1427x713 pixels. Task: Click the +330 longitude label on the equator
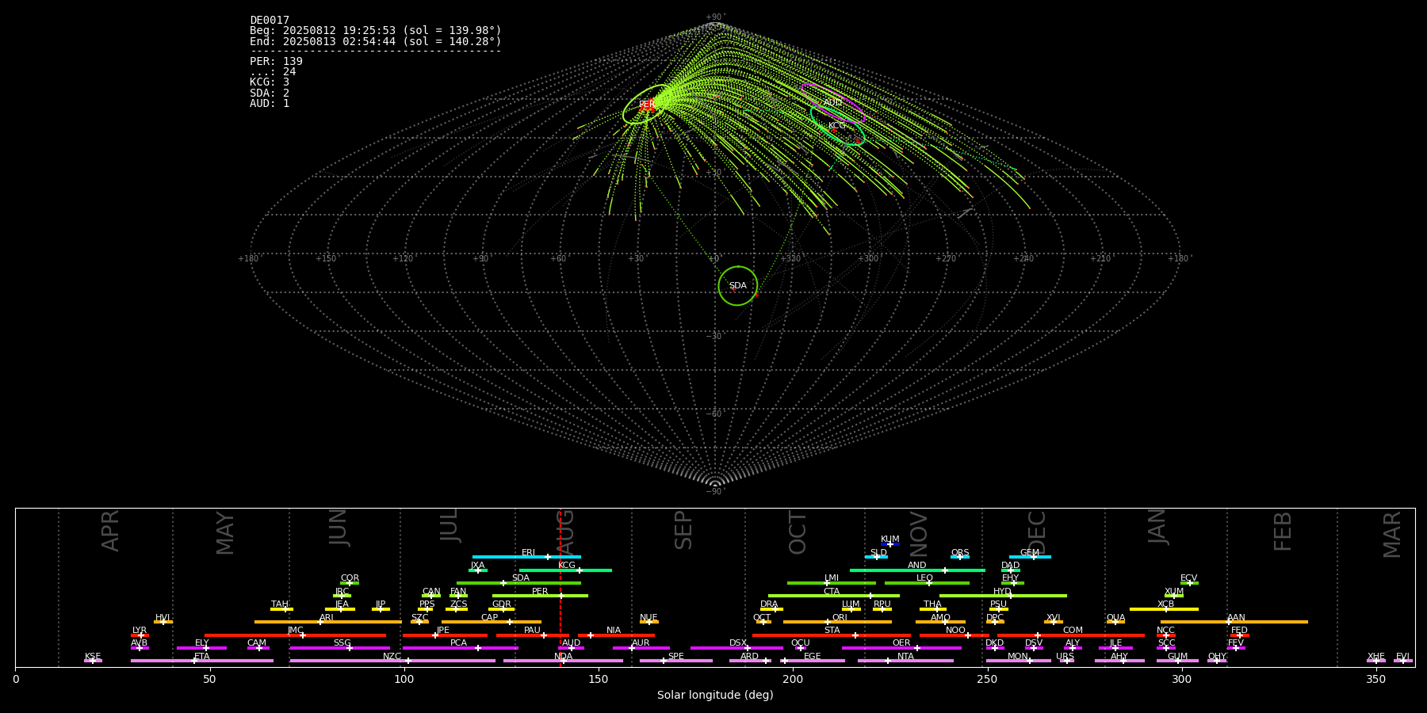tap(791, 259)
